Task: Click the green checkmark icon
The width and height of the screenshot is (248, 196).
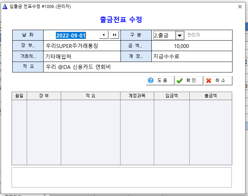Action: click(180, 80)
